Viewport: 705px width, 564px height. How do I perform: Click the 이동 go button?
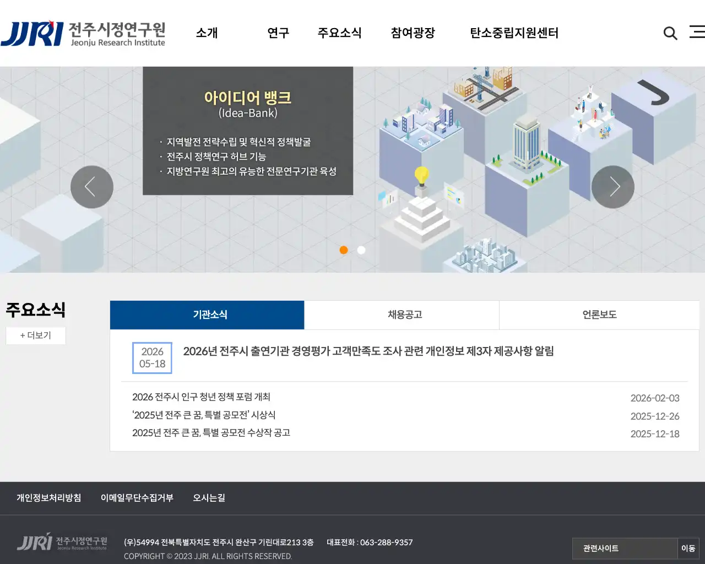point(688,549)
